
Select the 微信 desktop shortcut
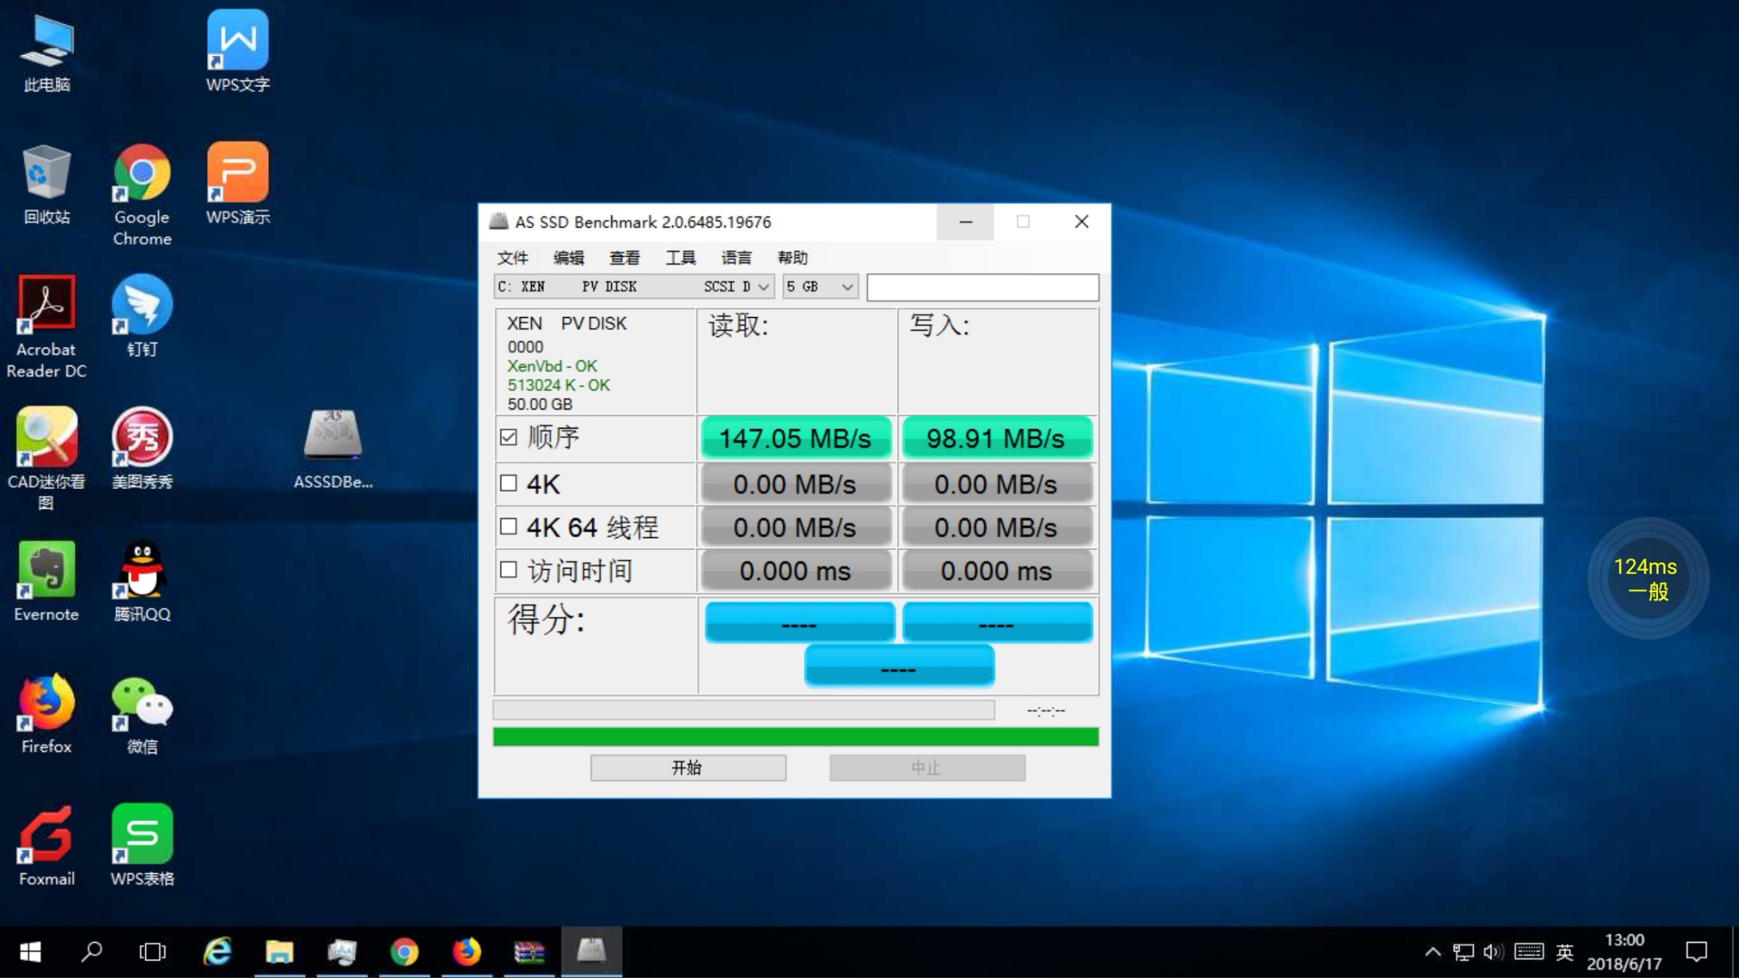142,714
